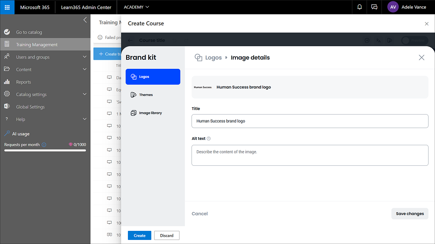Click the Logos breadcrumb icon
435x244 pixels.
point(198,57)
